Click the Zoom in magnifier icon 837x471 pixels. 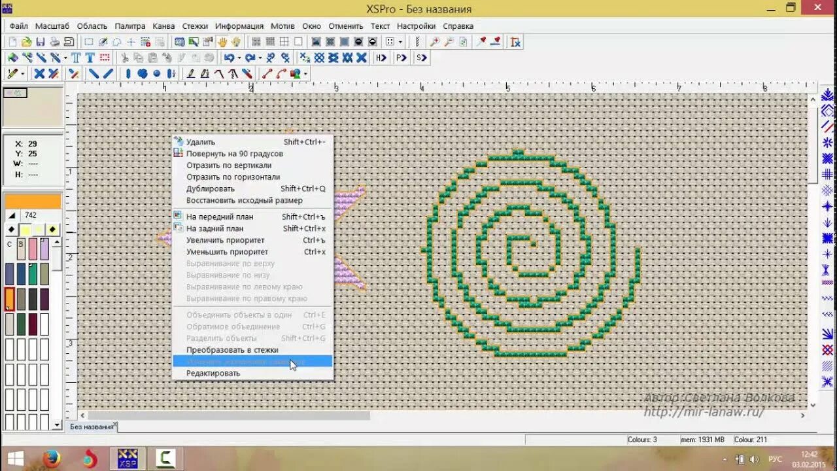(434, 42)
